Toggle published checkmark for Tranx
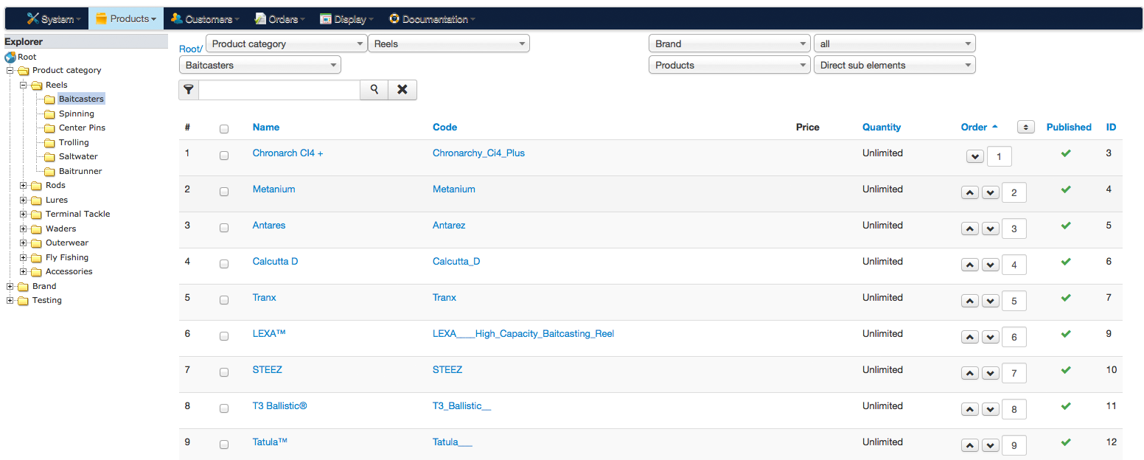Image resolution: width=1144 pixels, height=460 pixels. point(1066,298)
